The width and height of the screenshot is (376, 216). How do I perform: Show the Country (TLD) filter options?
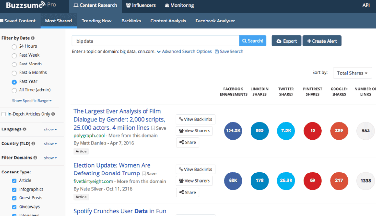click(50, 144)
